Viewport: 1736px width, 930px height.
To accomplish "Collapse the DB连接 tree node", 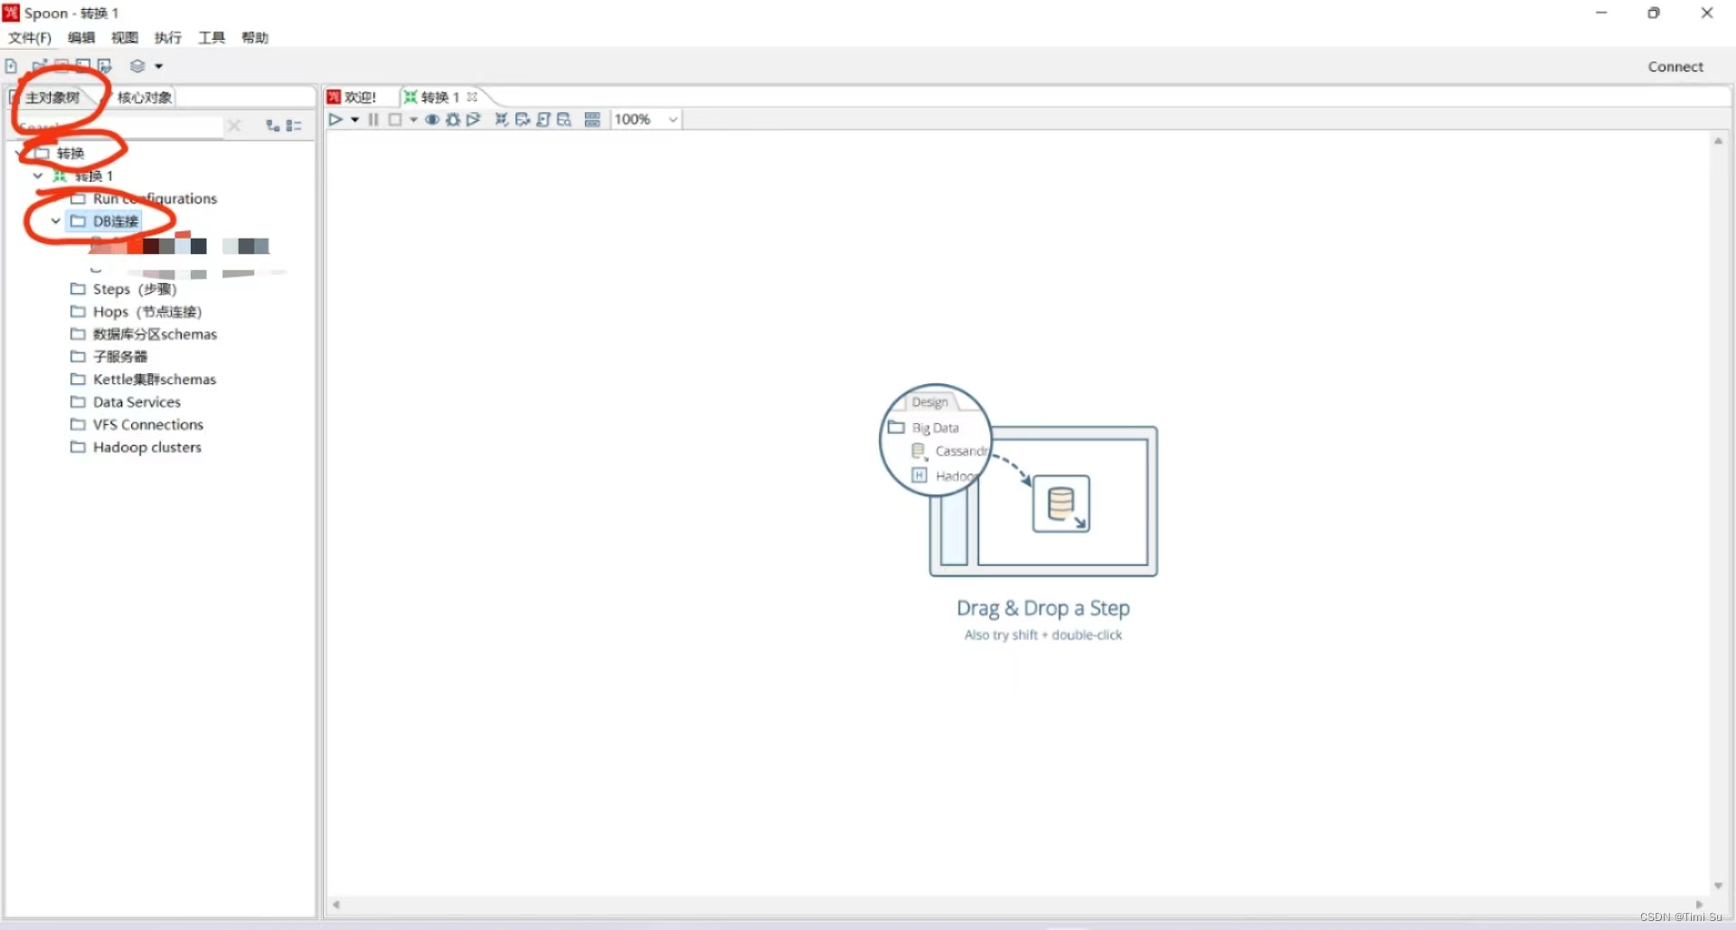I will pyautogui.click(x=55, y=221).
